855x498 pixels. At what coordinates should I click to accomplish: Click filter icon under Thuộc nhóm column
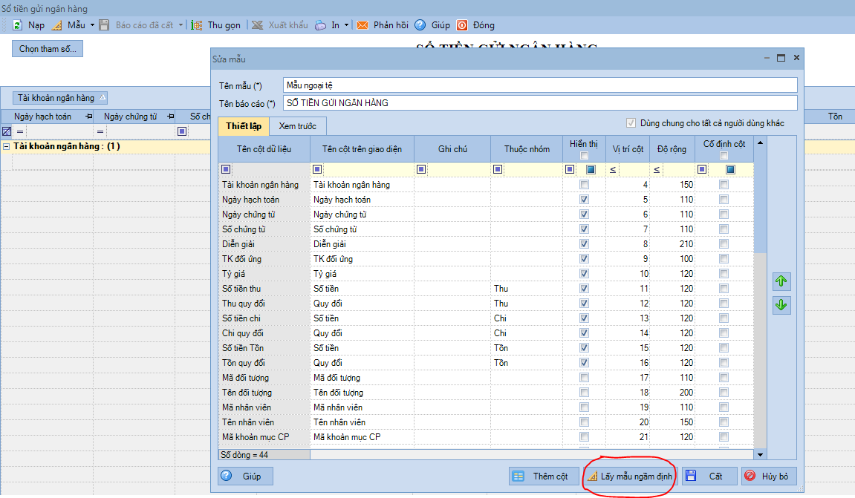497,169
